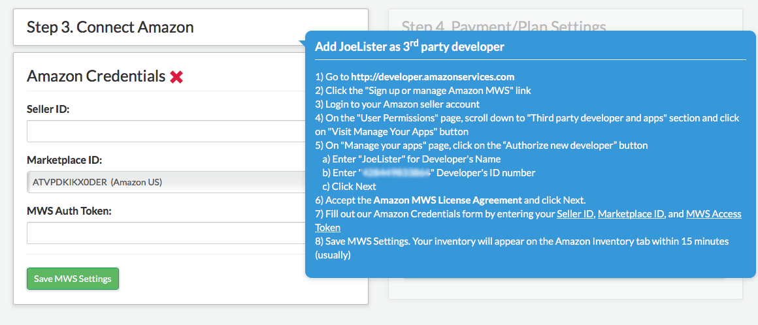758x325 pixels.
Task: Open the underlined Marketplace ID link in step 7
Action: pos(631,214)
